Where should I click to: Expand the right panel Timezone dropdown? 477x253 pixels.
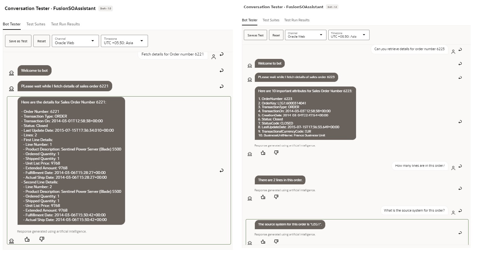click(349, 35)
